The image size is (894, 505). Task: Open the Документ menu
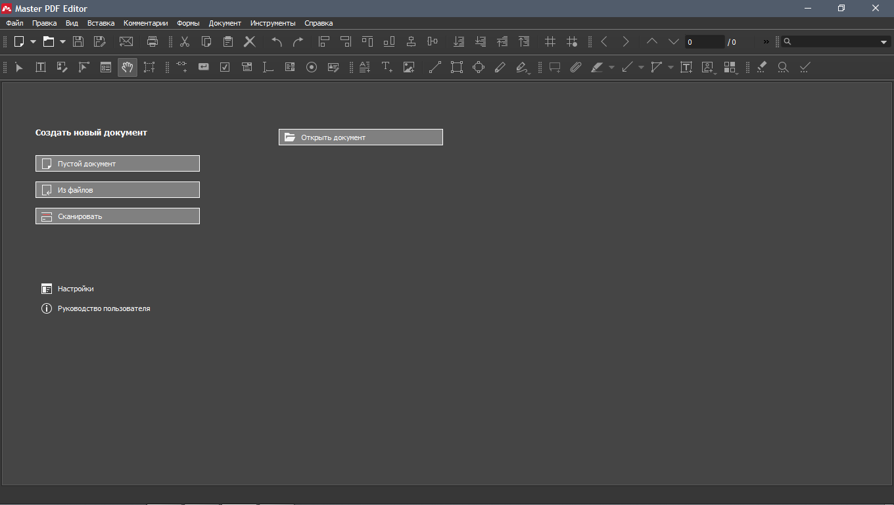[x=225, y=23]
